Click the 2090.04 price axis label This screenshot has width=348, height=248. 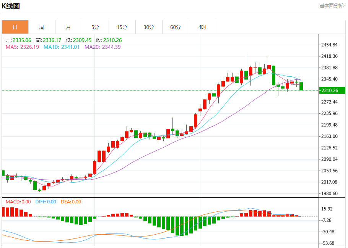[x=329, y=159]
